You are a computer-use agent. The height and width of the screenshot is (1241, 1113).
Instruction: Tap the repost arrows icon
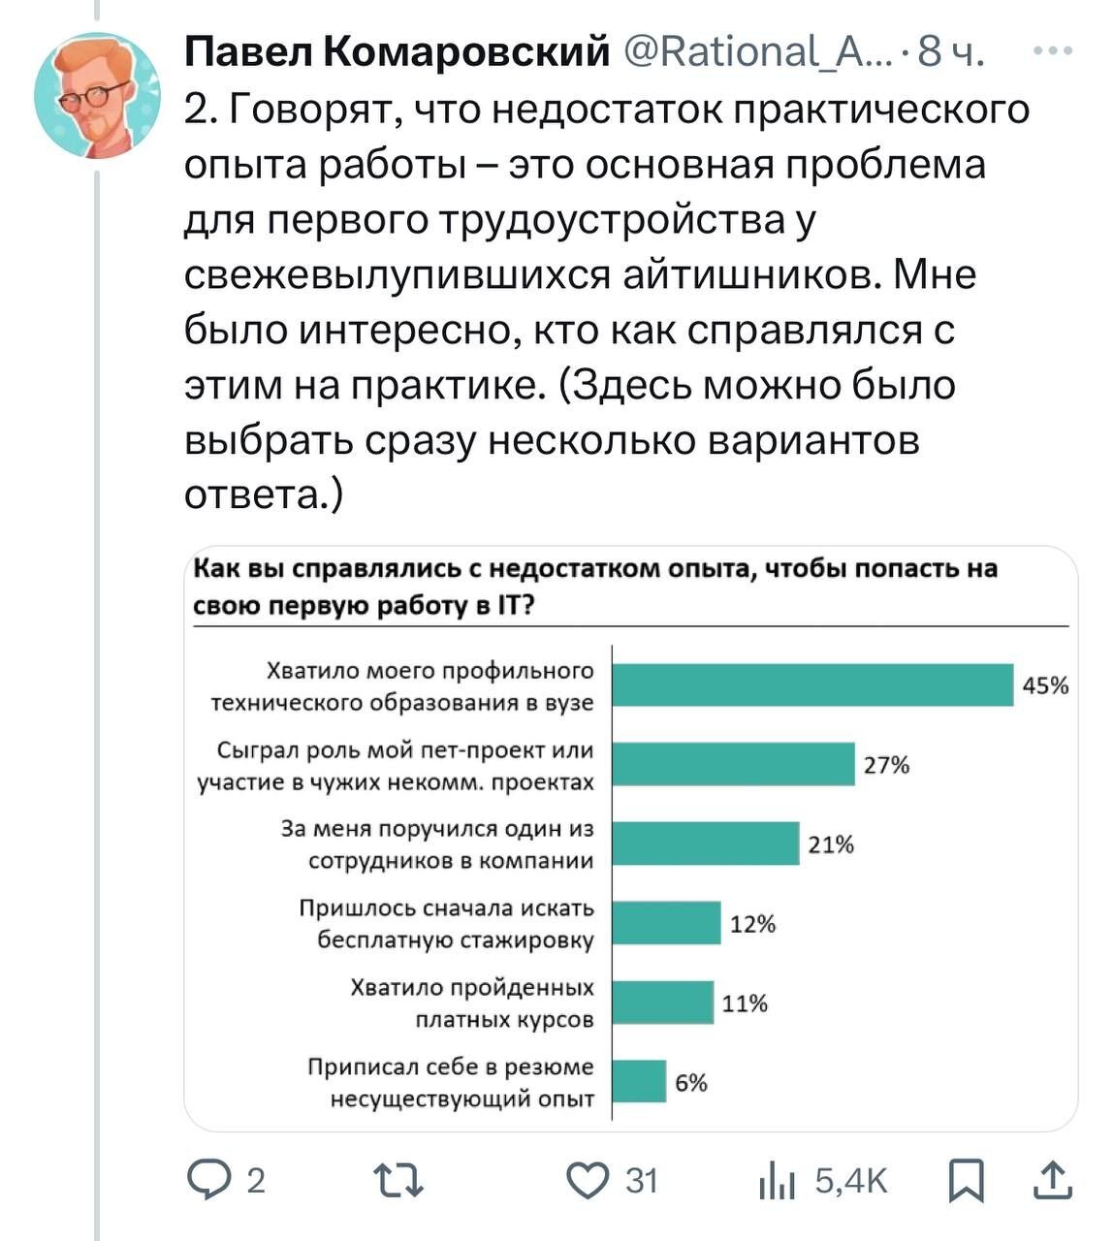pos(399,1180)
